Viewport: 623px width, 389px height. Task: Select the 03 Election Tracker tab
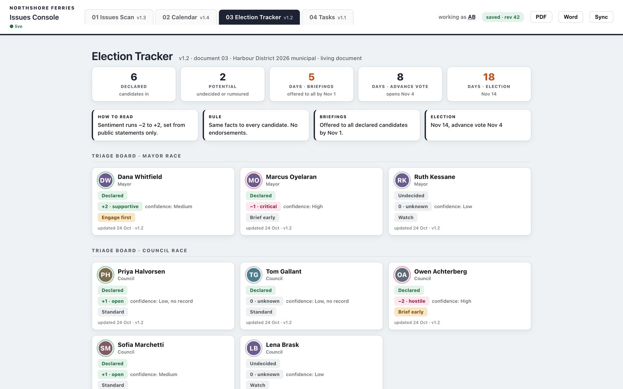point(259,17)
